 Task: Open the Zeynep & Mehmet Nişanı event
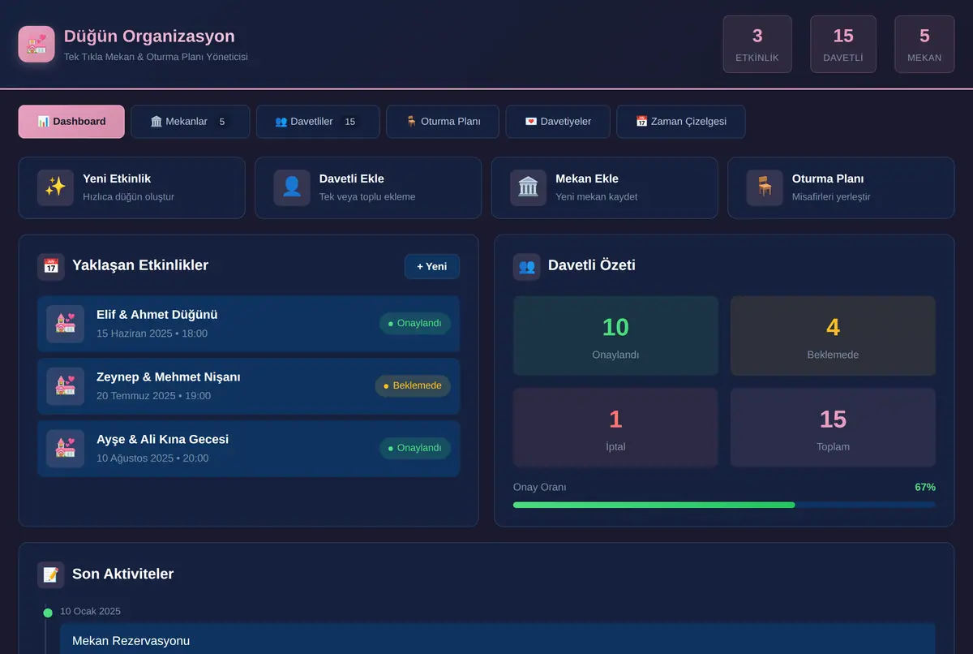[249, 386]
